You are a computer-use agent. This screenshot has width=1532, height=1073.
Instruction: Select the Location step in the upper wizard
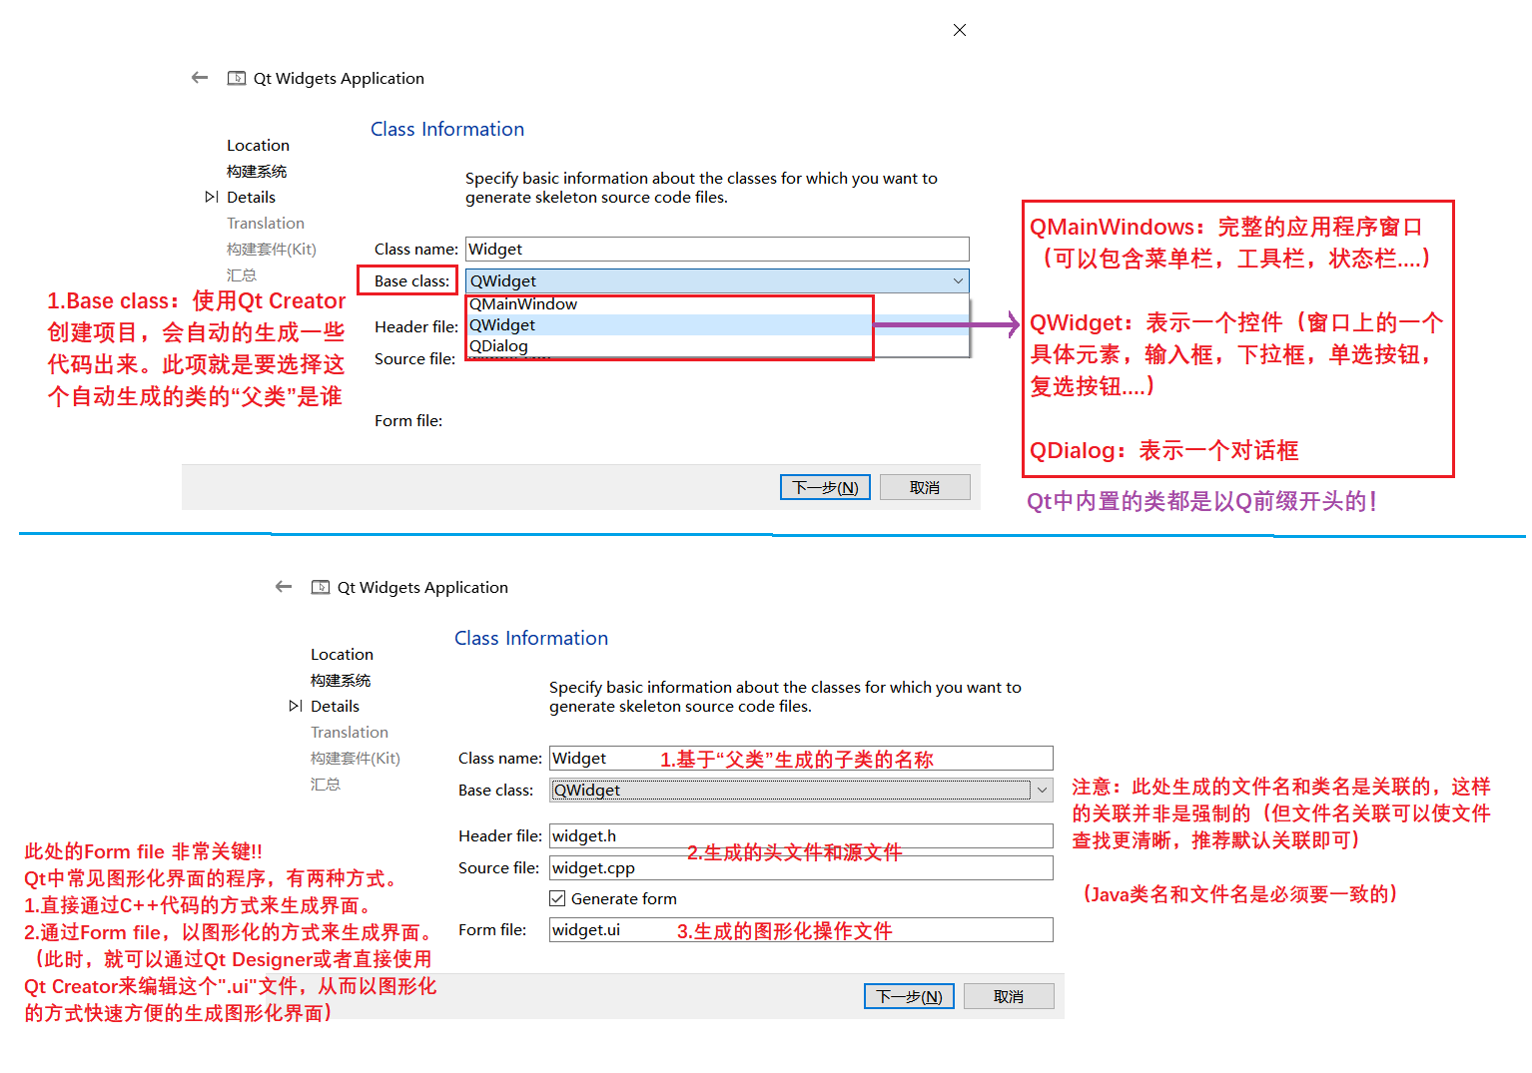point(258,146)
